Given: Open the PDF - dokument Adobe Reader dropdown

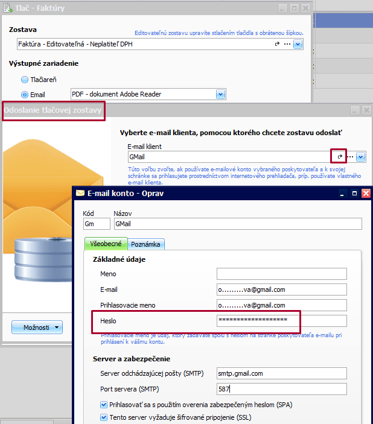Looking at the screenshot, I should click(221, 94).
